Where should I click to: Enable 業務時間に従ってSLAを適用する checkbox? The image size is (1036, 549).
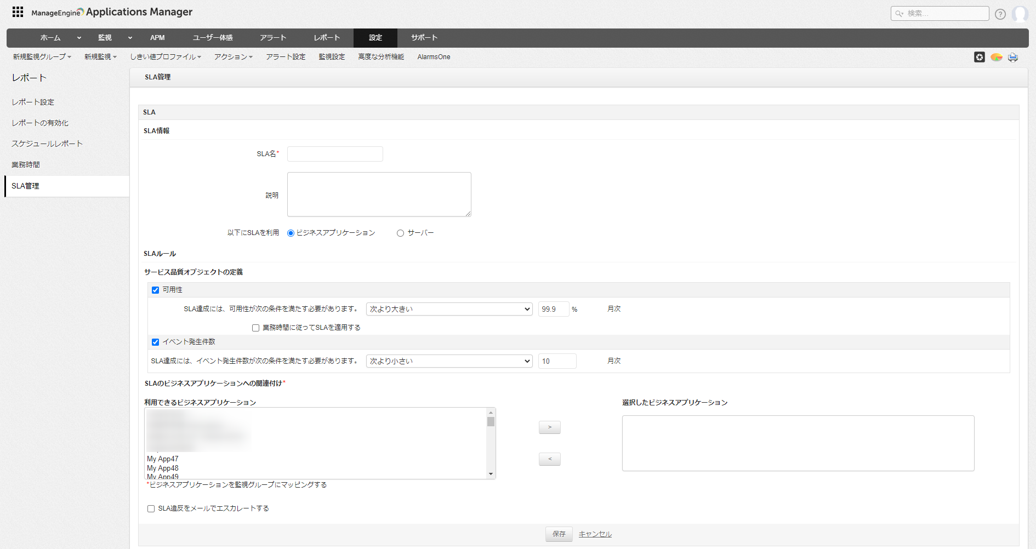click(x=255, y=328)
